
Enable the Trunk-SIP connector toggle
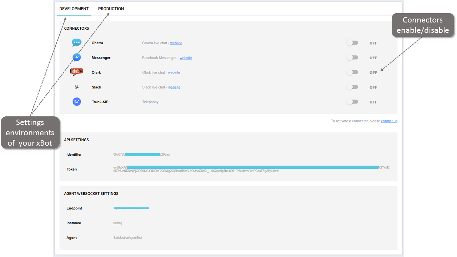point(352,102)
